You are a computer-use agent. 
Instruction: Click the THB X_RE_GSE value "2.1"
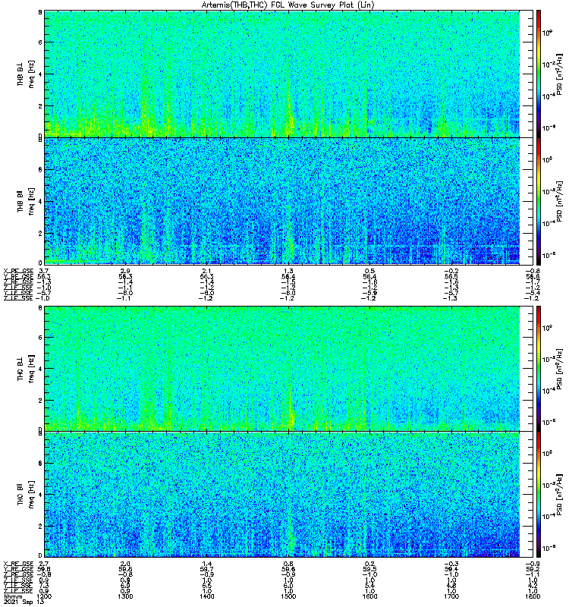point(206,271)
